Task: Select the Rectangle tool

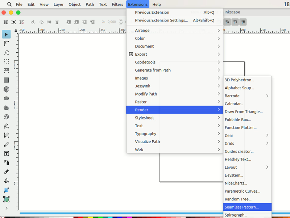Action: (x=6, y=80)
